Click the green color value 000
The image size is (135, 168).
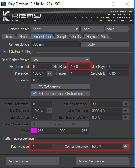[x=62, y=131]
